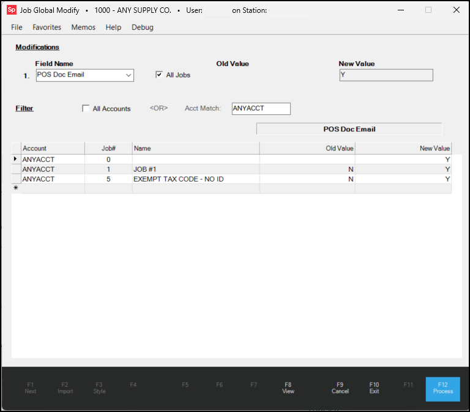The height and width of the screenshot is (412, 470).
Task: Uncheck the All Jobs checkbox
Action: click(159, 75)
